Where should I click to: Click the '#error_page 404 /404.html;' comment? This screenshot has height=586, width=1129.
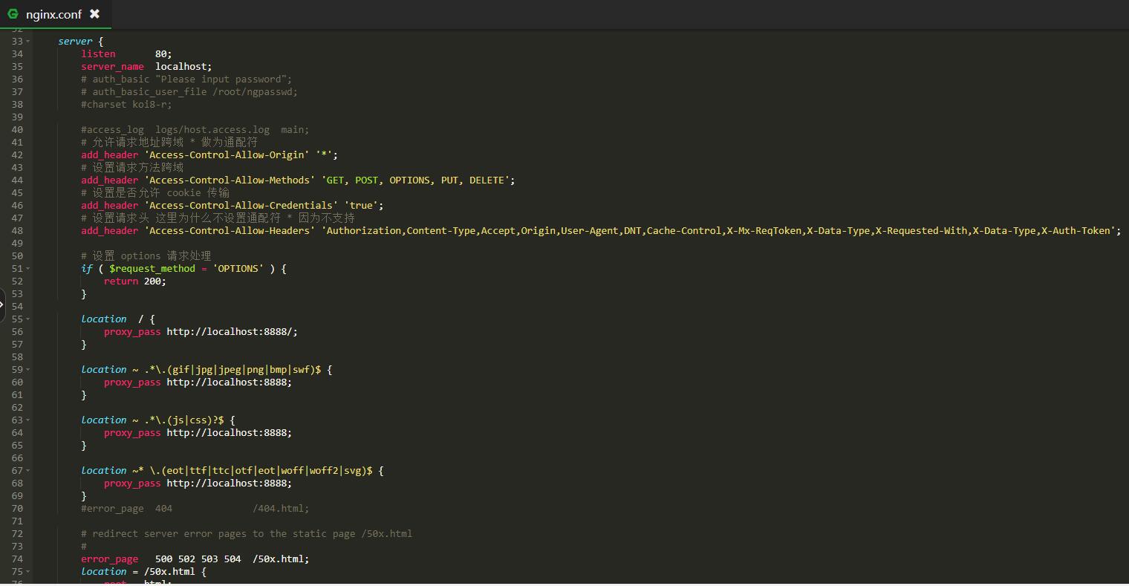pyautogui.click(x=195, y=508)
